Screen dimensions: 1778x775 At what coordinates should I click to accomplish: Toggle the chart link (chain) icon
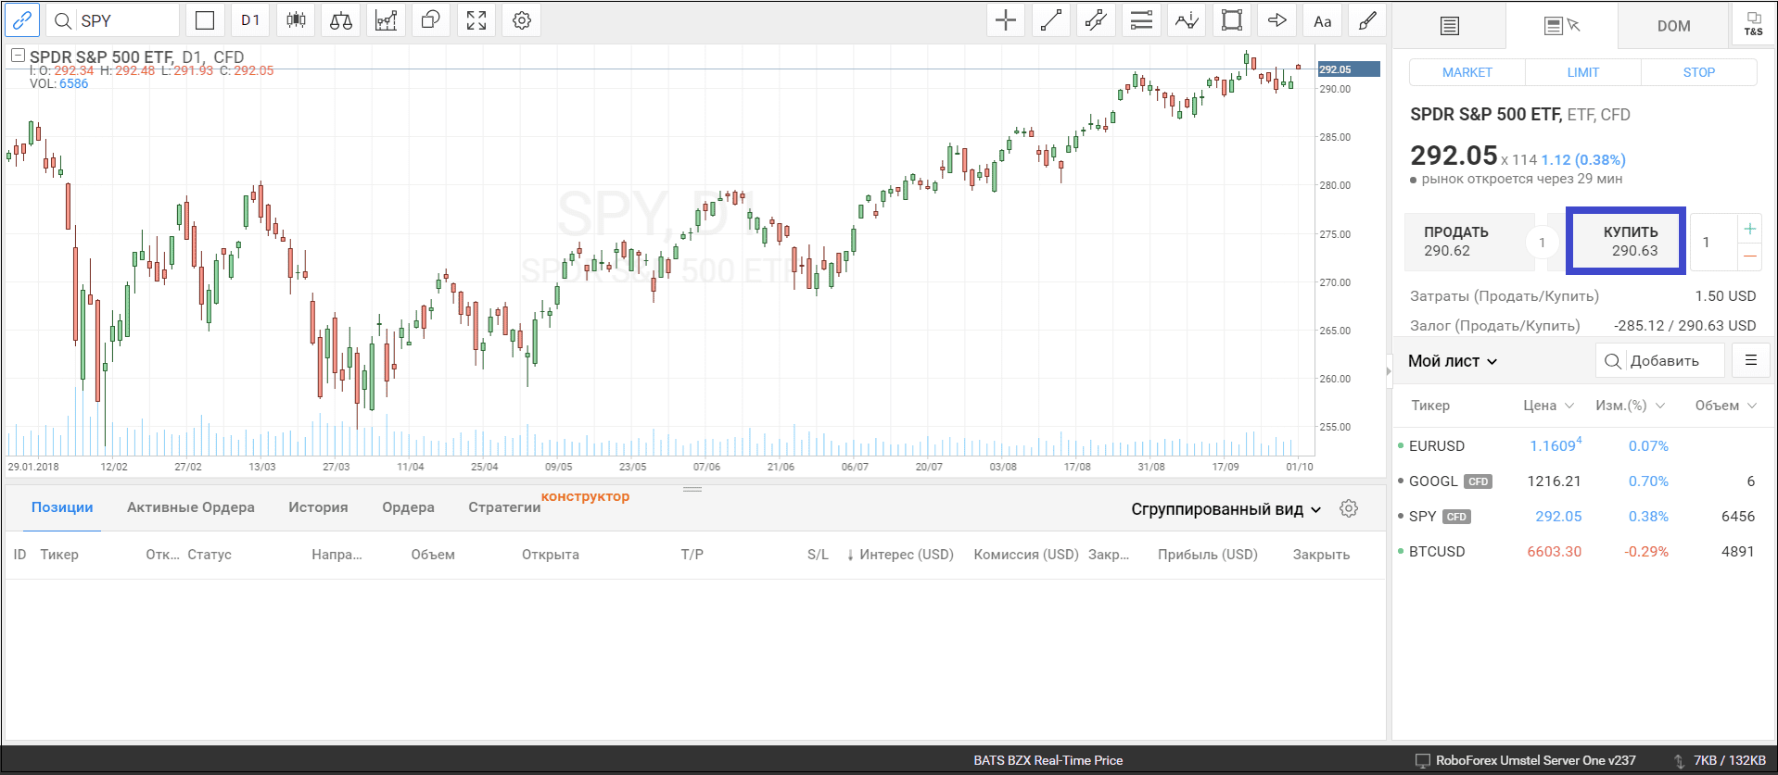(22, 19)
